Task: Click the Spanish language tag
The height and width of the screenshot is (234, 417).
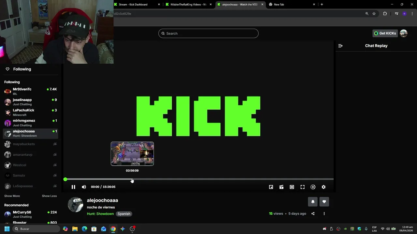Action: (124, 214)
